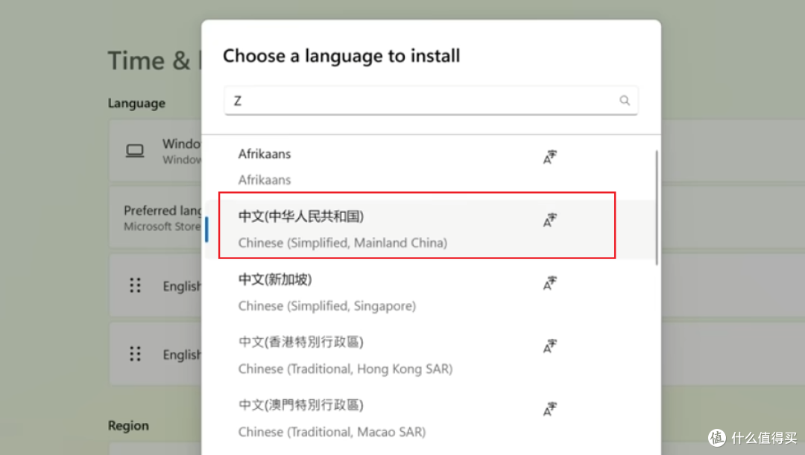
Task: Select Chinese (Traditional, Hong Kong SAR) entry
Action: point(430,355)
